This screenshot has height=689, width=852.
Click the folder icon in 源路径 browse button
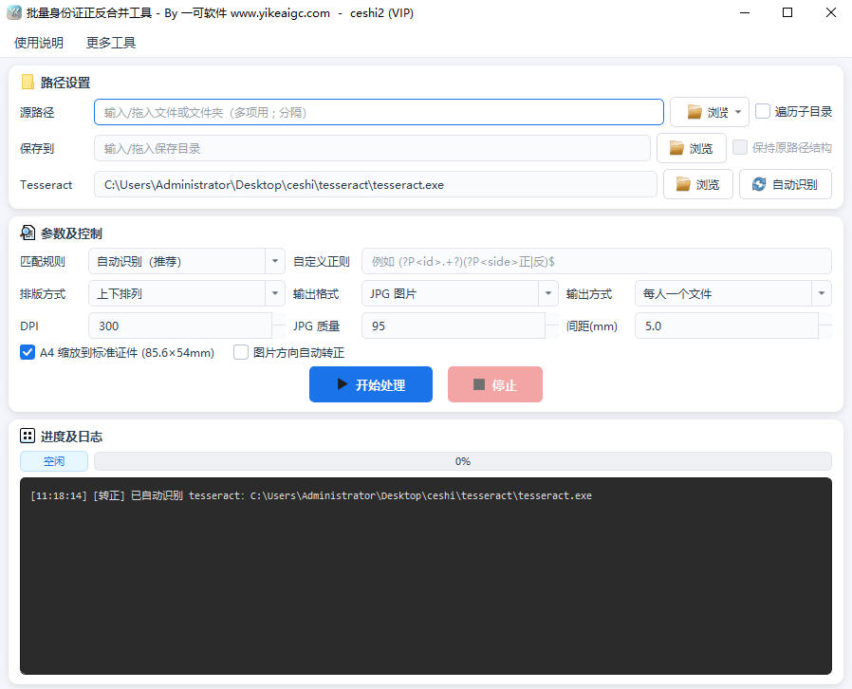pos(695,112)
